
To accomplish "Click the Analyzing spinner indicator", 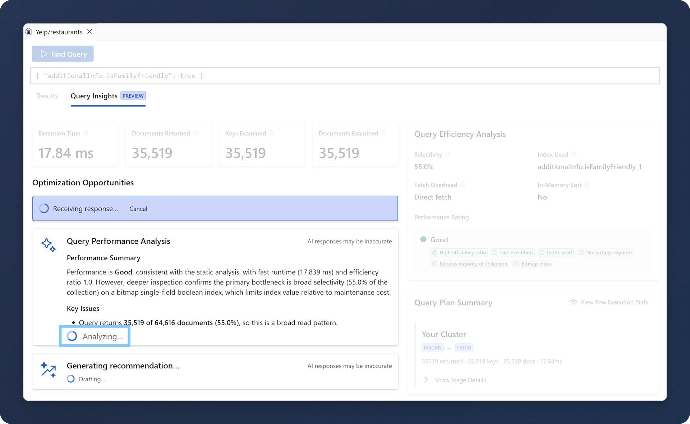I will (72, 336).
